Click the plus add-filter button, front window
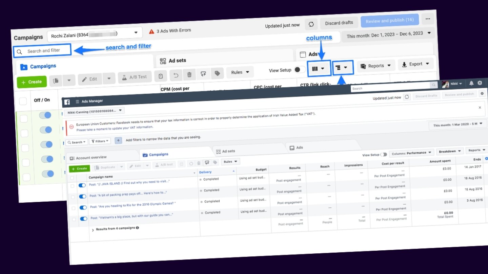This screenshot has width=488, height=274. [118, 140]
